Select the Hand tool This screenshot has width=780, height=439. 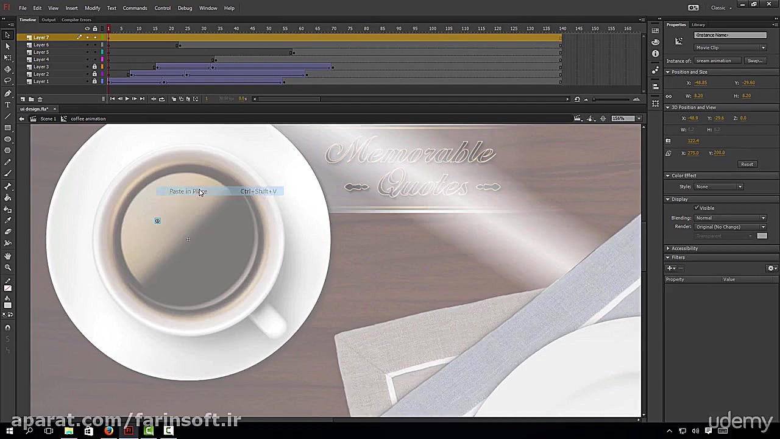tap(8, 256)
